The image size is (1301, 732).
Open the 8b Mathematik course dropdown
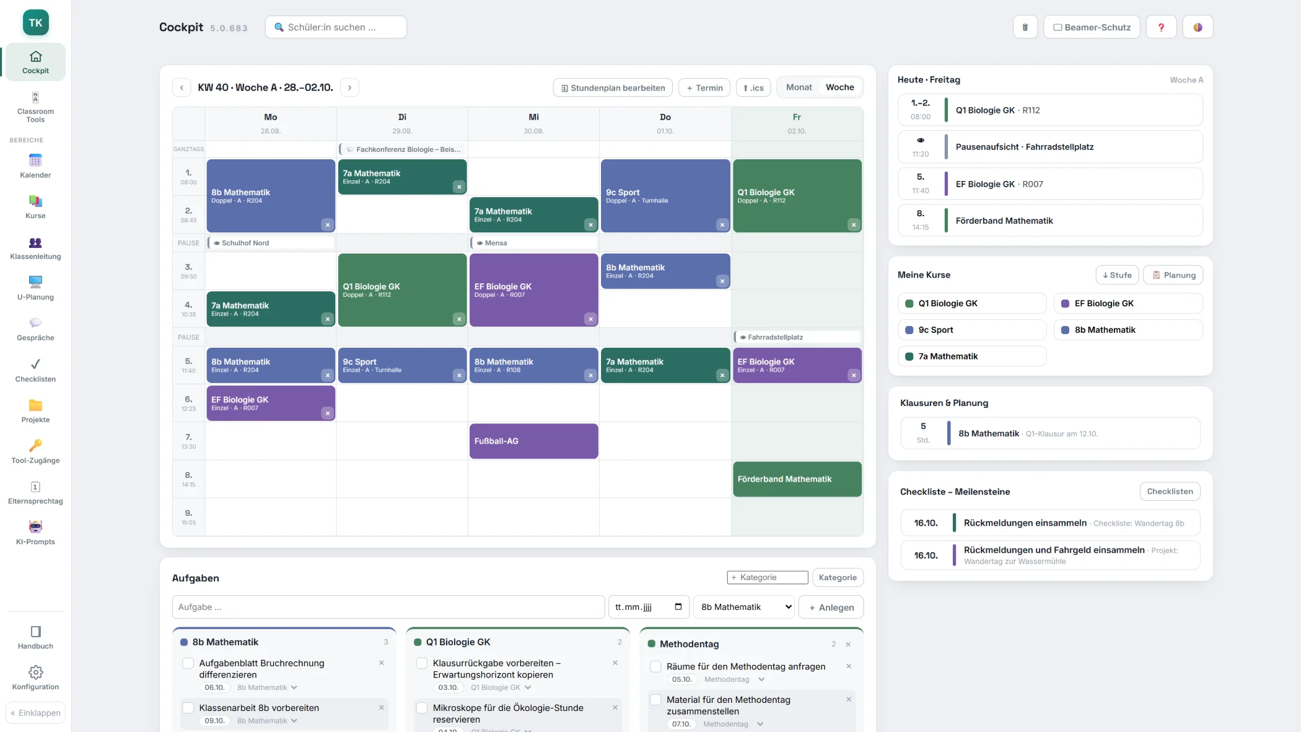pos(745,607)
